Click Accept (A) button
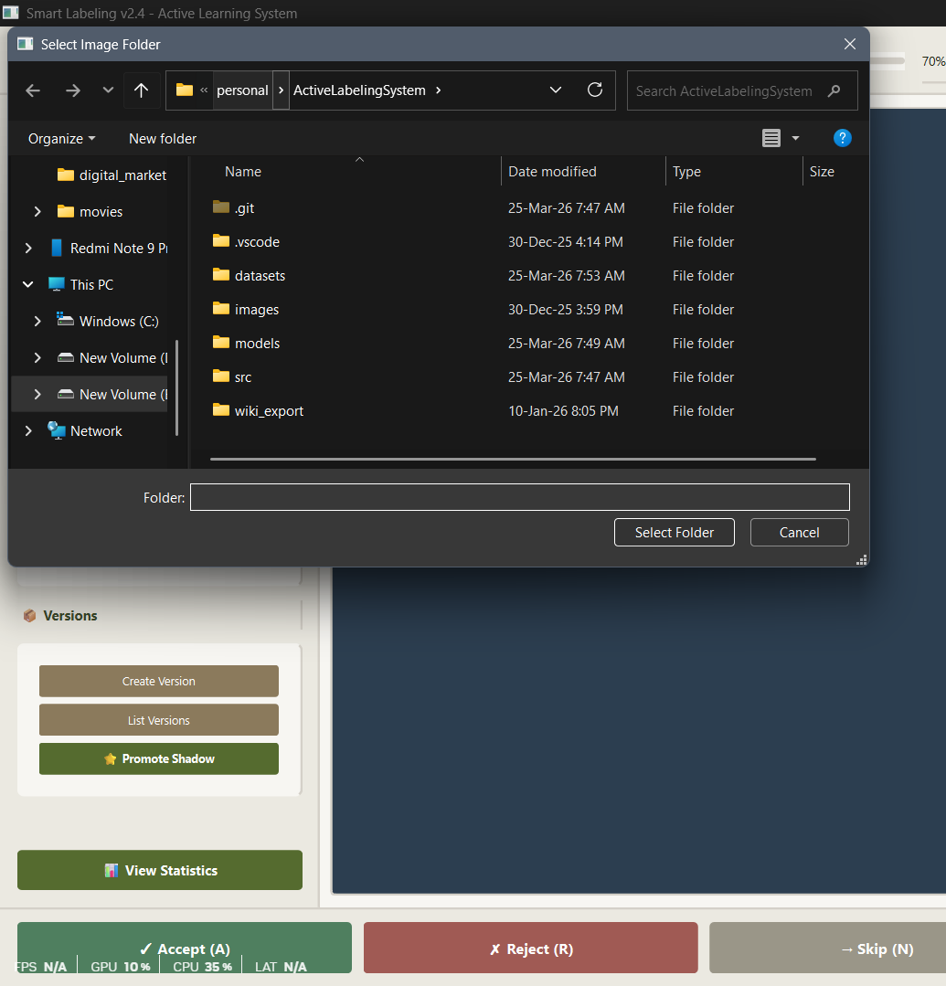 click(185, 948)
